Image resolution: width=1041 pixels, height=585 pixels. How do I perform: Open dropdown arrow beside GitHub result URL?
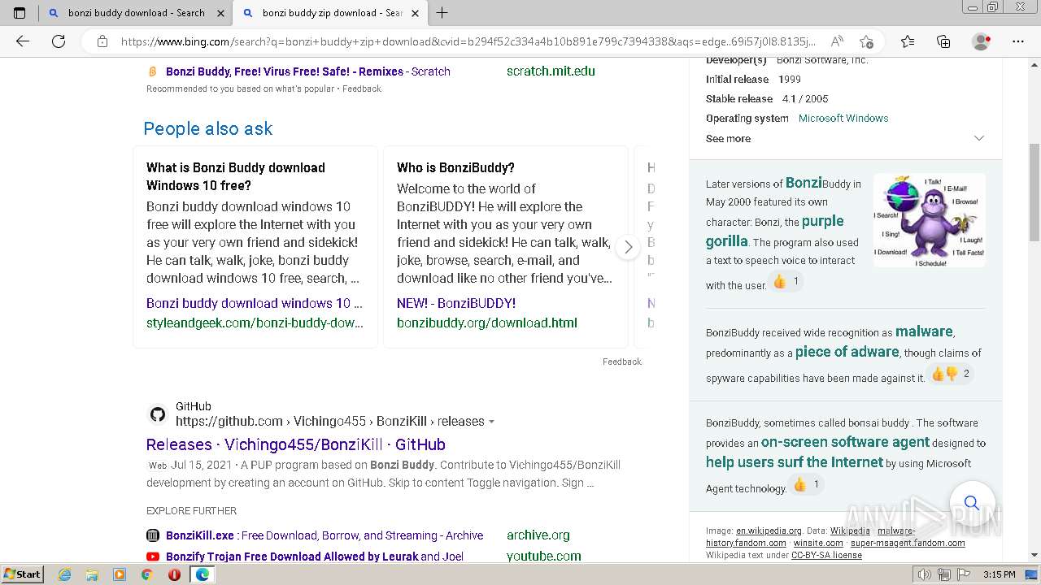(491, 422)
